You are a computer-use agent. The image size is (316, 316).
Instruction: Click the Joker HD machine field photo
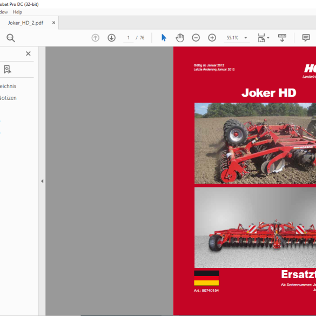[255, 143]
